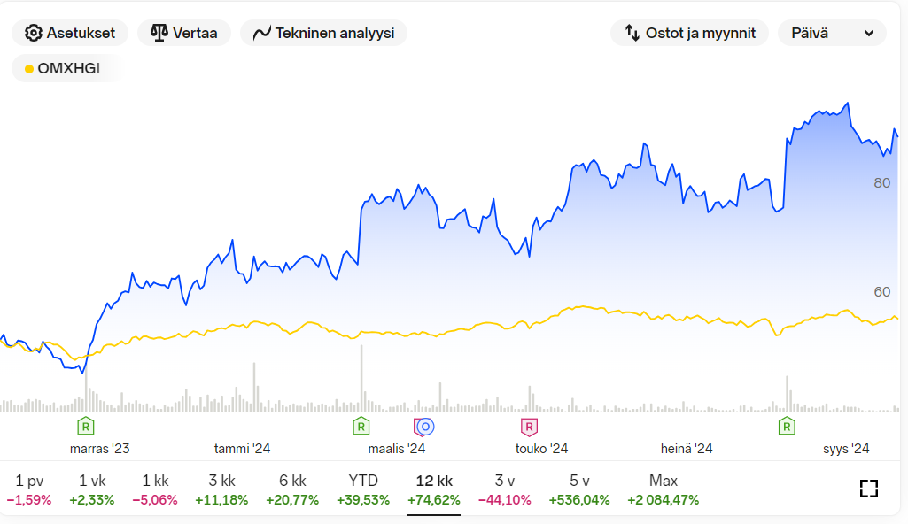Choose the 5 v period
This screenshot has height=524, width=908.
(x=579, y=489)
